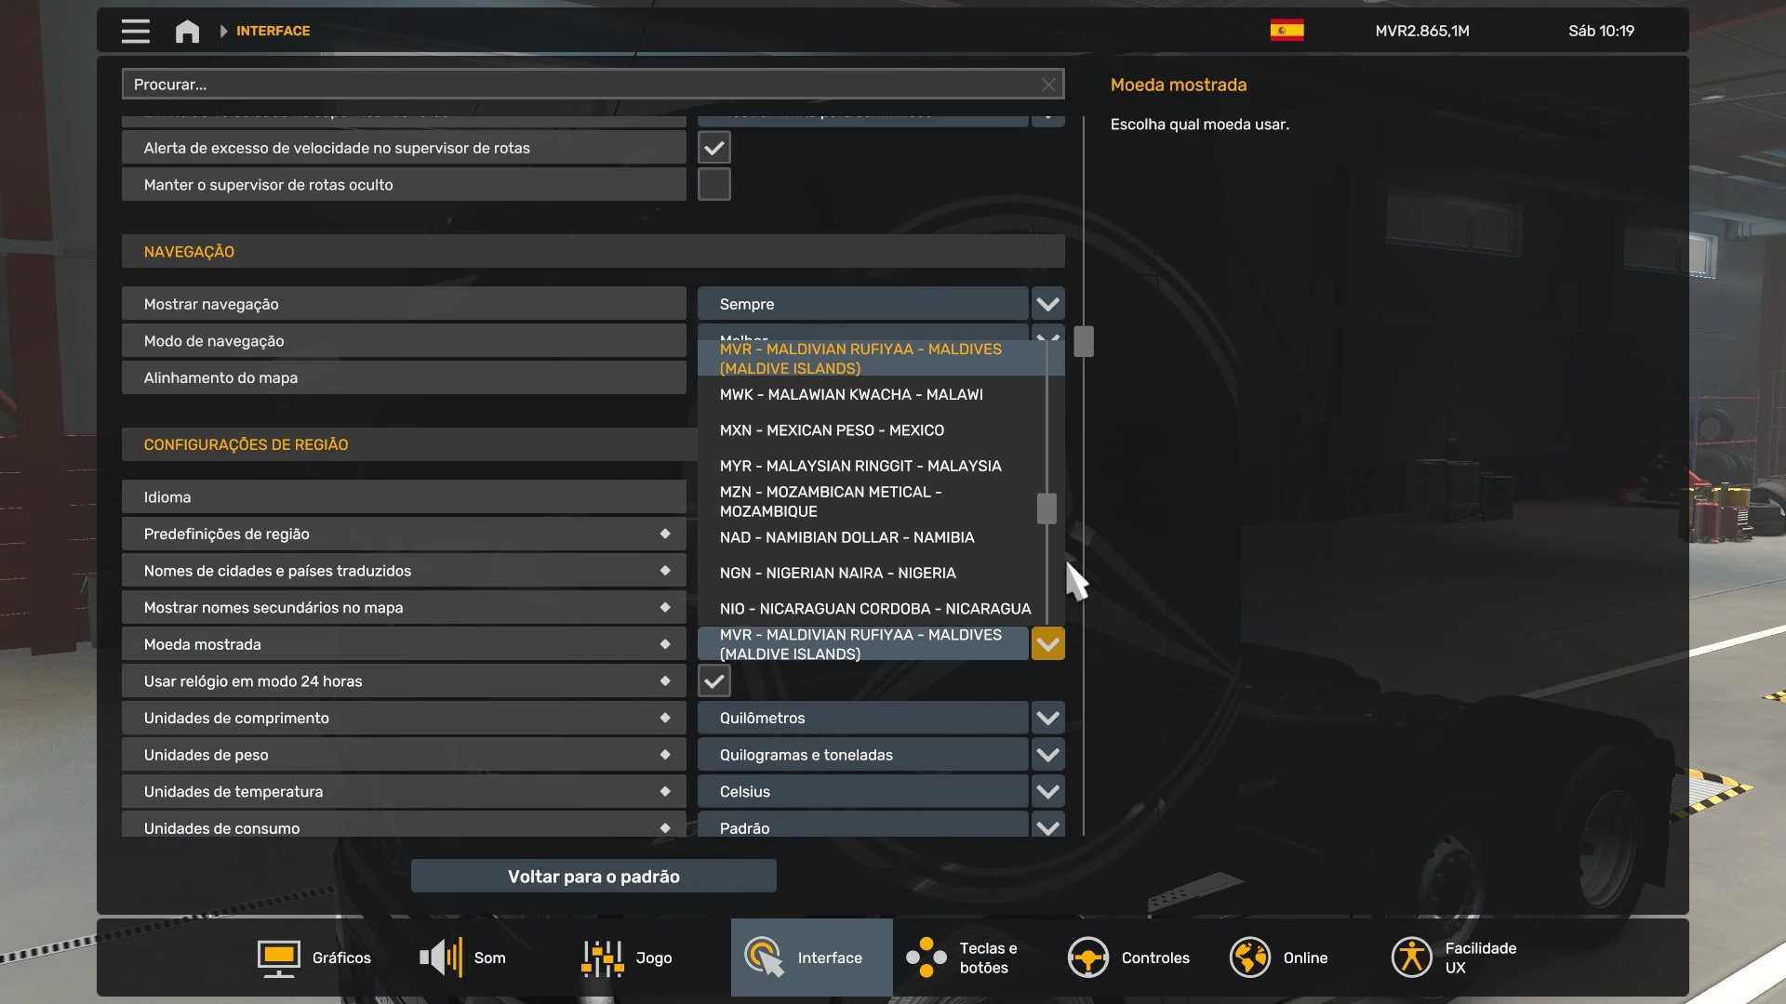
Task: Open the Controles steering wheel icon
Action: 1087,958
